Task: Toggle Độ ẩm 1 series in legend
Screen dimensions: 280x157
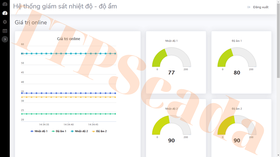Action: [x=59, y=131]
